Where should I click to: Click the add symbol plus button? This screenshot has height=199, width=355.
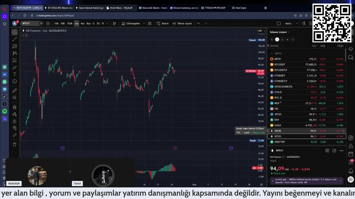click(48, 23)
